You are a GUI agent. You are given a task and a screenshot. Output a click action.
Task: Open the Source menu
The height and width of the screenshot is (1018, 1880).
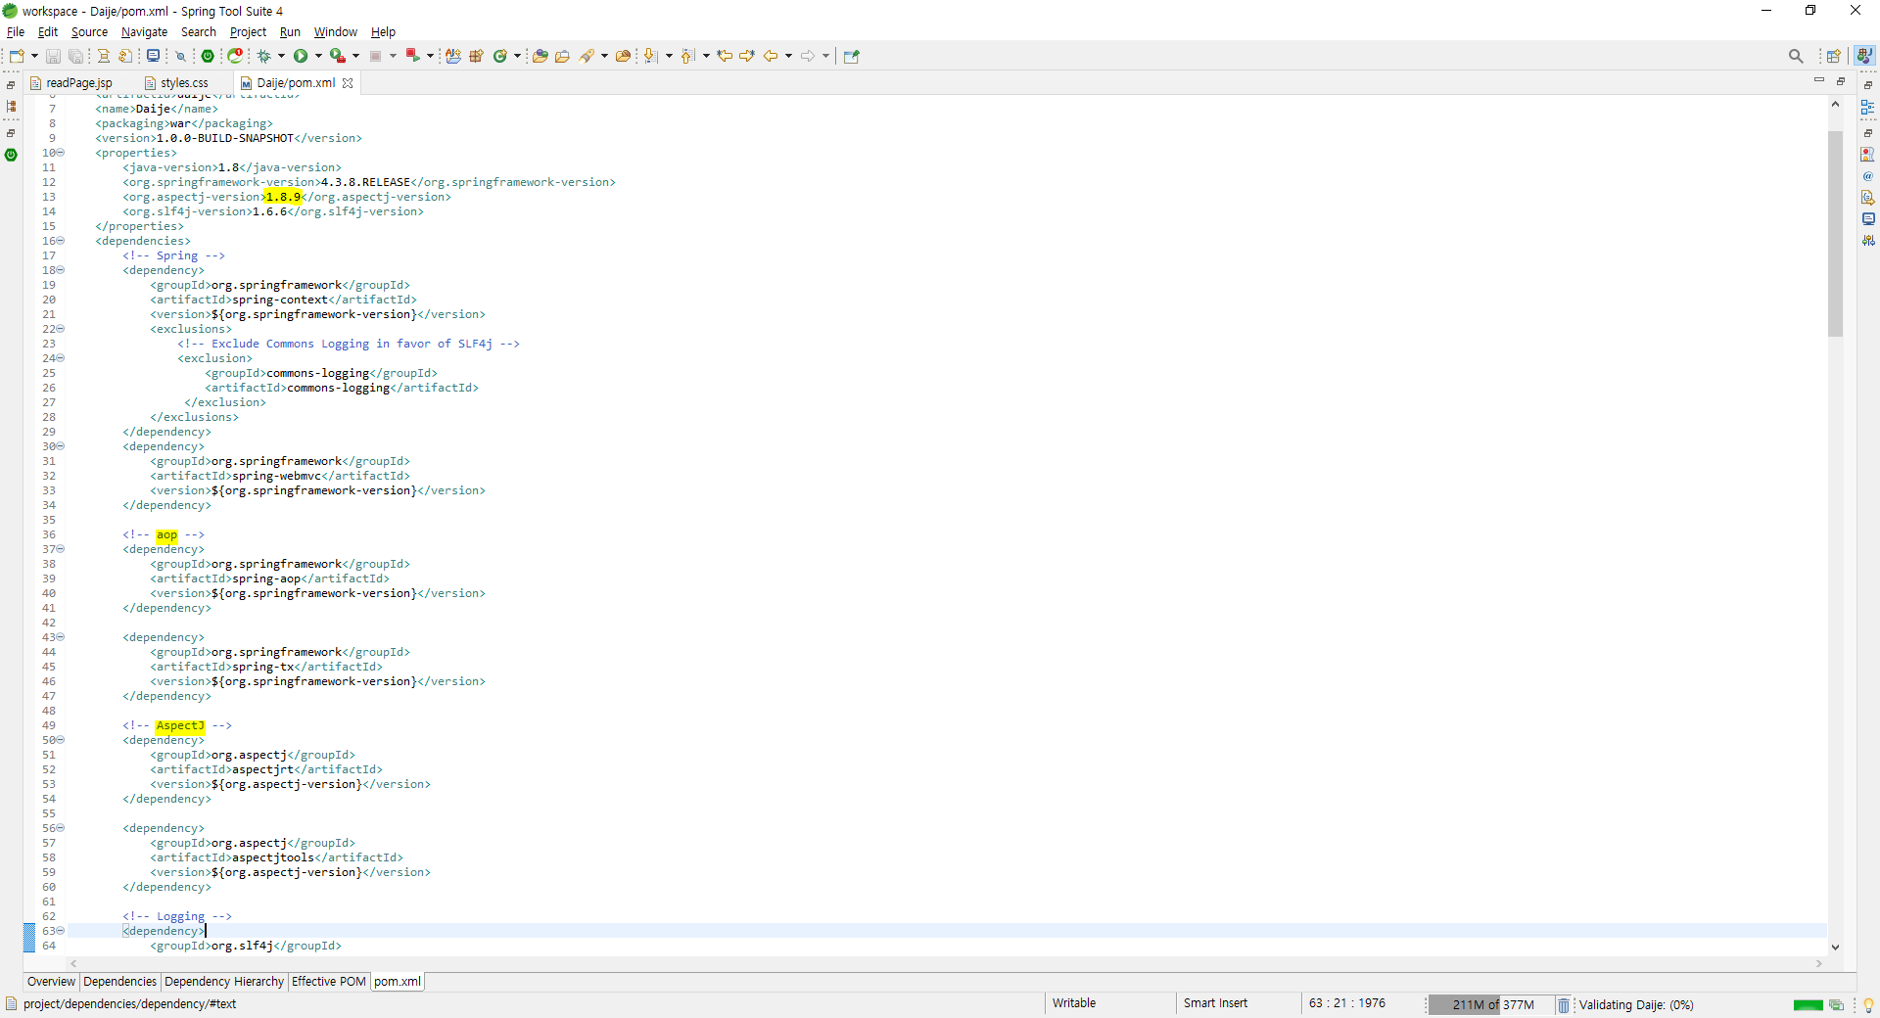click(x=89, y=32)
